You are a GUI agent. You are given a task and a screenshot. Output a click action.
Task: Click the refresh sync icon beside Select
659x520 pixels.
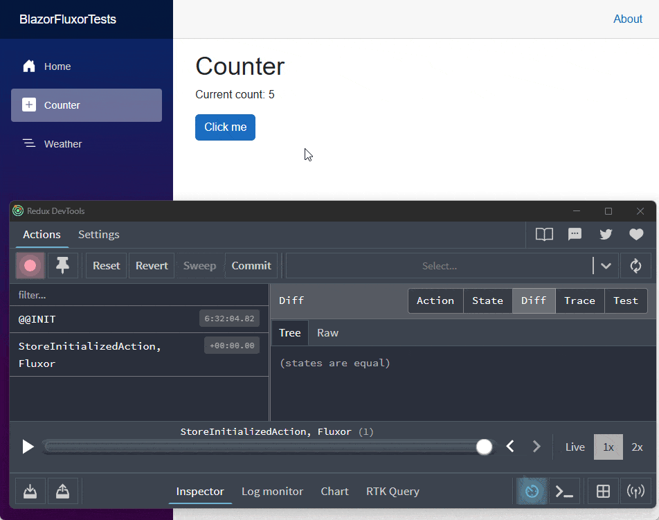coord(635,266)
